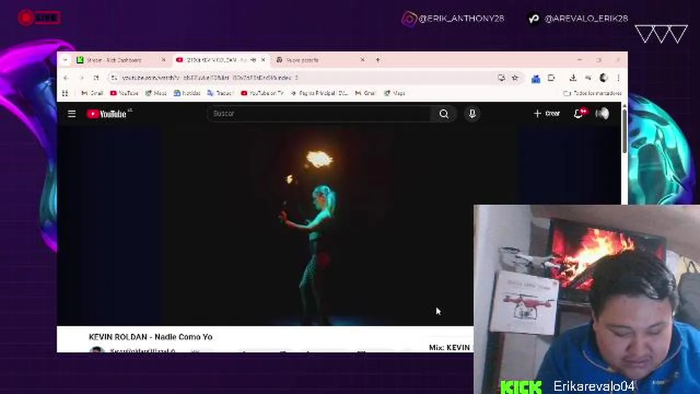
Task: Open the Traductor bookmark
Action: pyautogui.click(x=220, y=93)
